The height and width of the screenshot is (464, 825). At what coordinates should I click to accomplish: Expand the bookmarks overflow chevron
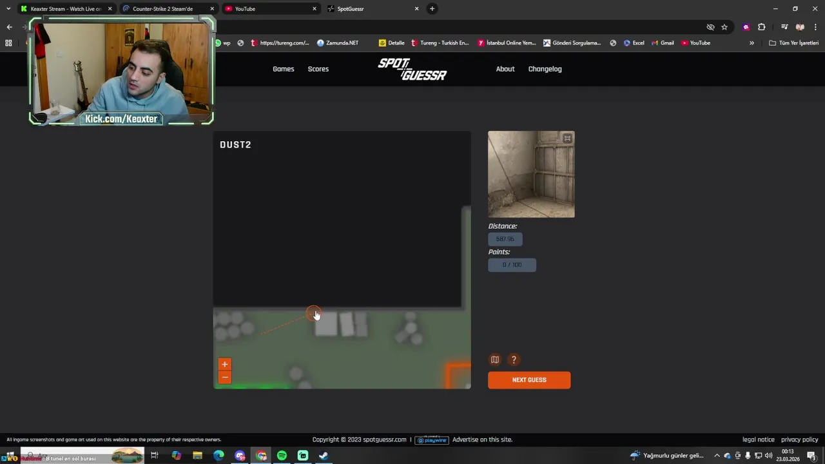[x=752, y=43]
